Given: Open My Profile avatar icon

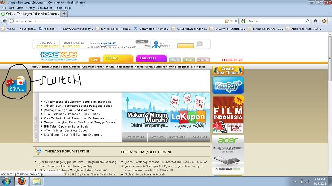Looking at the screenshot, I should [156, 45].
